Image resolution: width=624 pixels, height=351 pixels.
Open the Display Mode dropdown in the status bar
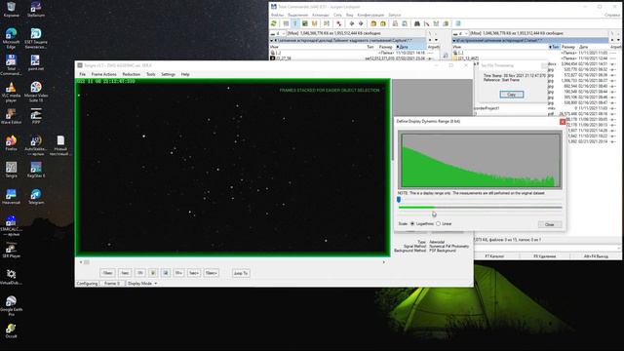point(142,284)
